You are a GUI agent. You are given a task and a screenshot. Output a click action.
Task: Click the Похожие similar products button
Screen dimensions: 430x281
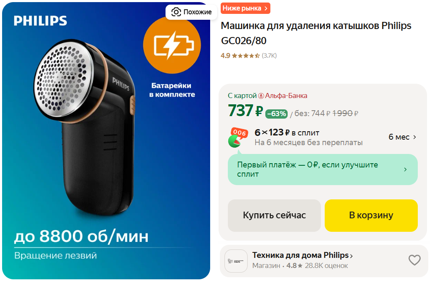coord(192,12)
